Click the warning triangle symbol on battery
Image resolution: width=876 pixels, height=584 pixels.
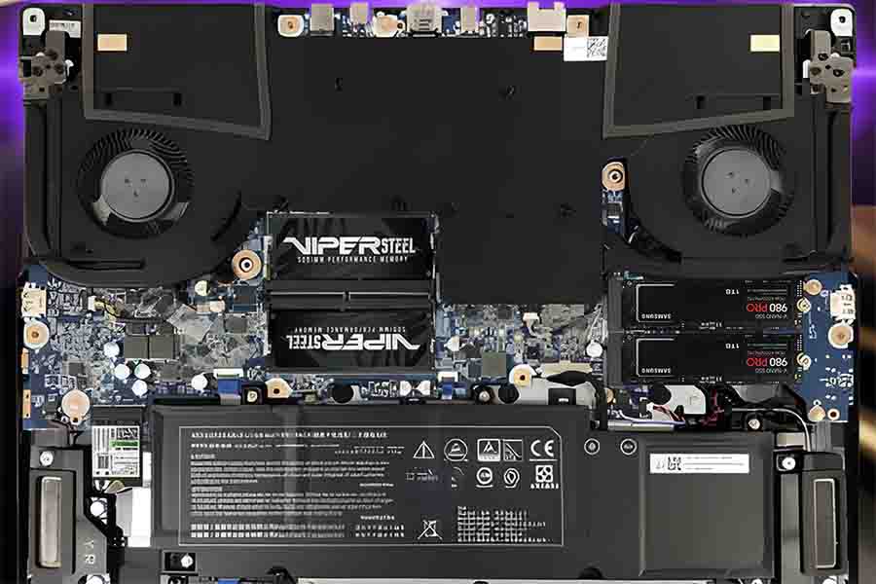423,449
